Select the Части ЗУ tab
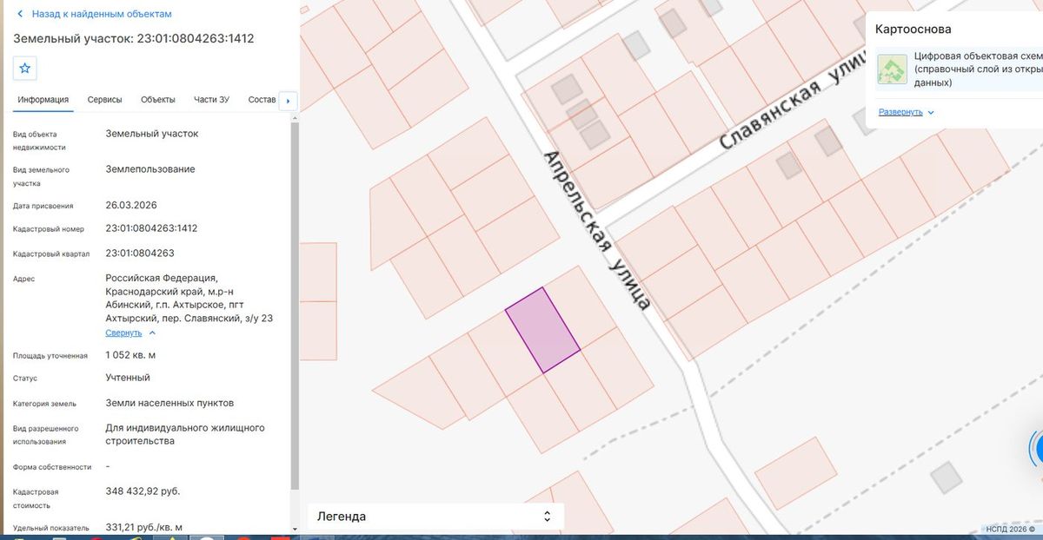1043x540 pixels. pyautogui.click(x=211, y=100)
